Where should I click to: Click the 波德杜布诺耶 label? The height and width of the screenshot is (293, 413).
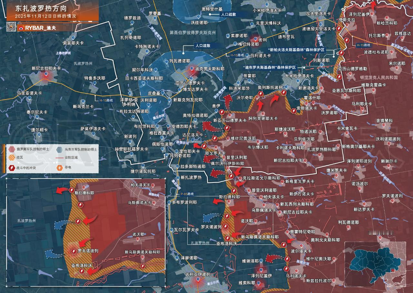click(x=376, y=52)
